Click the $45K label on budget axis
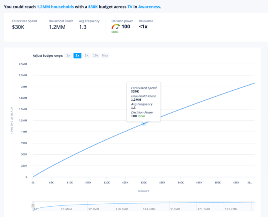This screenshot has width=268, height=217. tap(199, 183)
